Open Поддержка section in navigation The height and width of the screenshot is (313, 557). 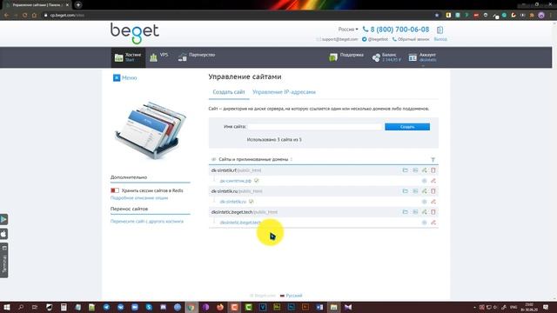click(x=346, y=57)
